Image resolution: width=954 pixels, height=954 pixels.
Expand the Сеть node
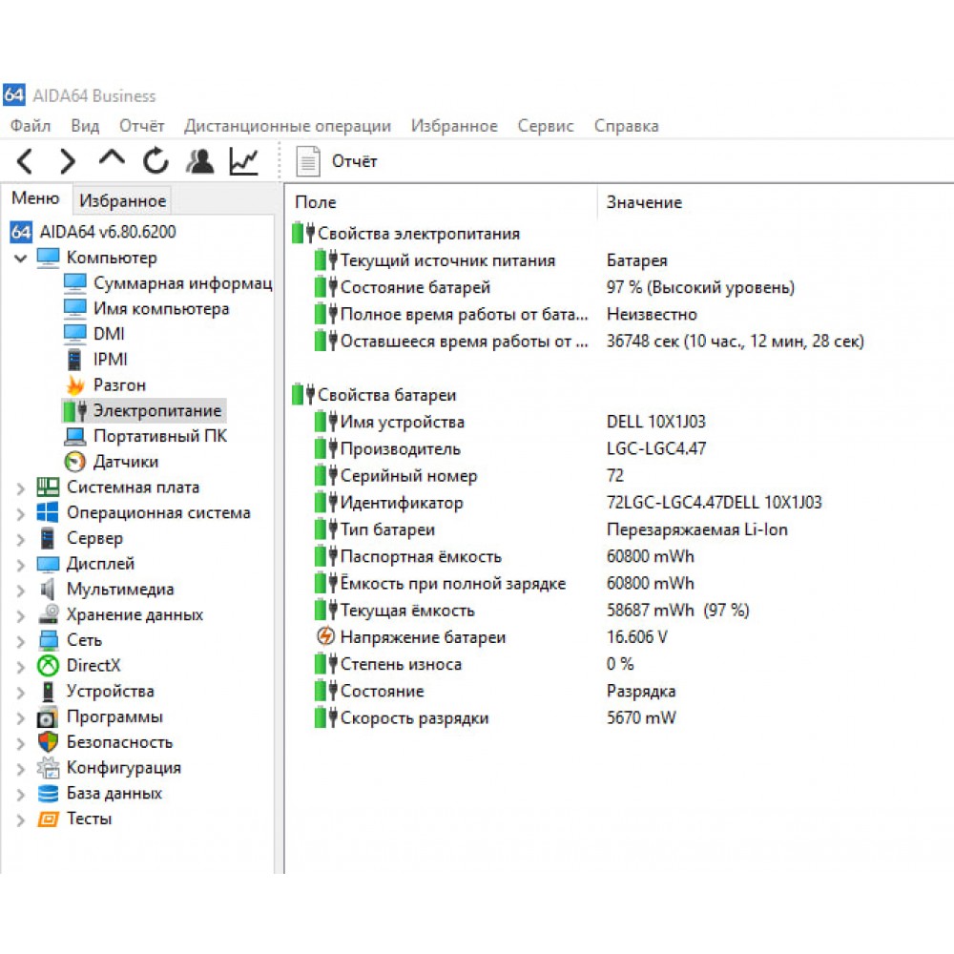(x=20, y=641)
